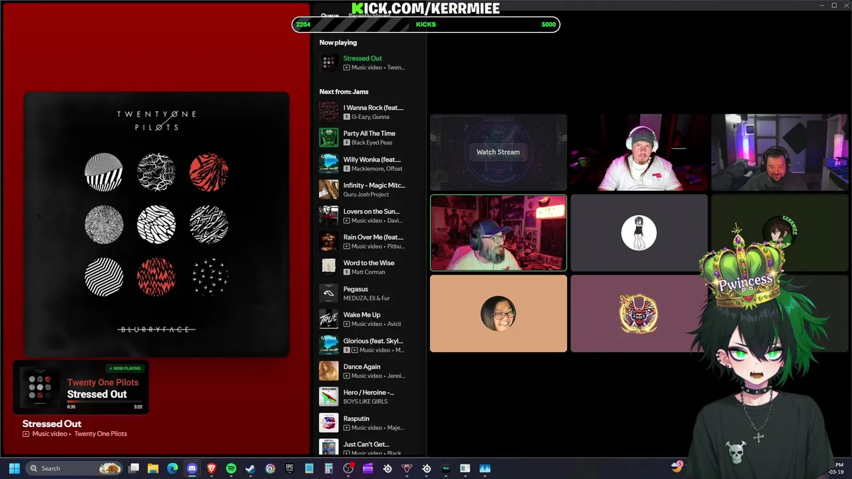Image resolution: width=852 pixels, height=479 pixels.
Task: Select the dark green tile with Kermiee avatar
Action: pyautogui.click(x=779, y=233)
